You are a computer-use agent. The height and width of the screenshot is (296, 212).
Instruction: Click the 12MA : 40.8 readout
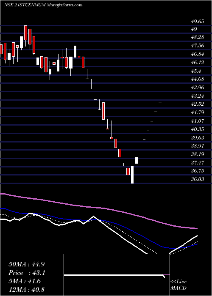[26, 290]
